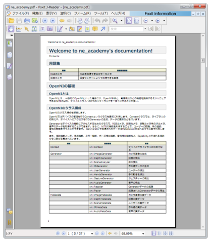This screenshot has width=212, height=243.
Task: Click the Email envelope icon
Action: [35, 21]
